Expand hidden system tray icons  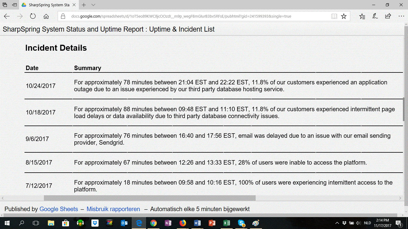point(337,223)
